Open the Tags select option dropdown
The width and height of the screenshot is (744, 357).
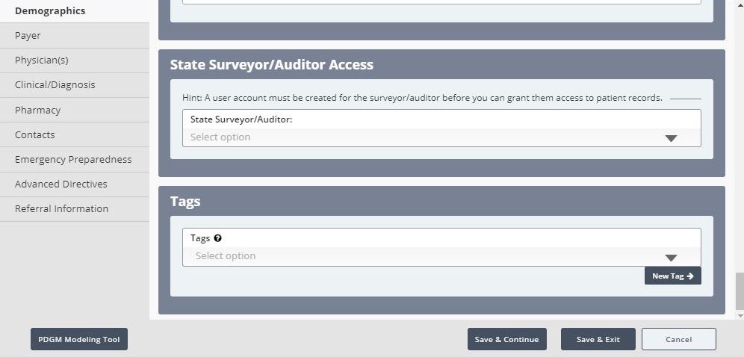[x=426, y=256]
